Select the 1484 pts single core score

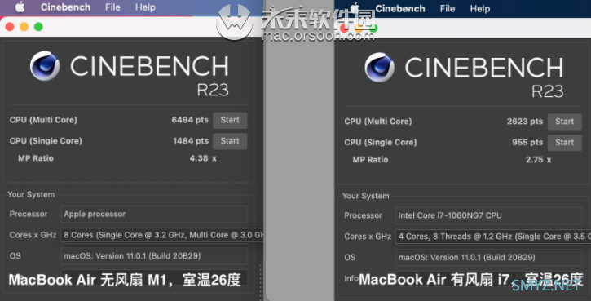pos(190,141)
